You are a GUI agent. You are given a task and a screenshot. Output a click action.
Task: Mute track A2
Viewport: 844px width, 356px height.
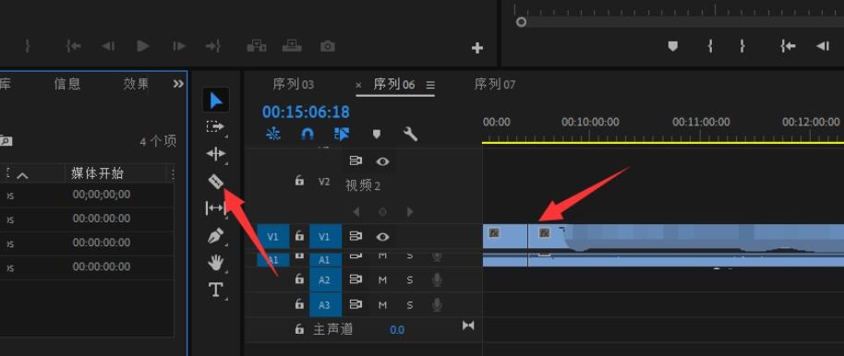(382, 279)
